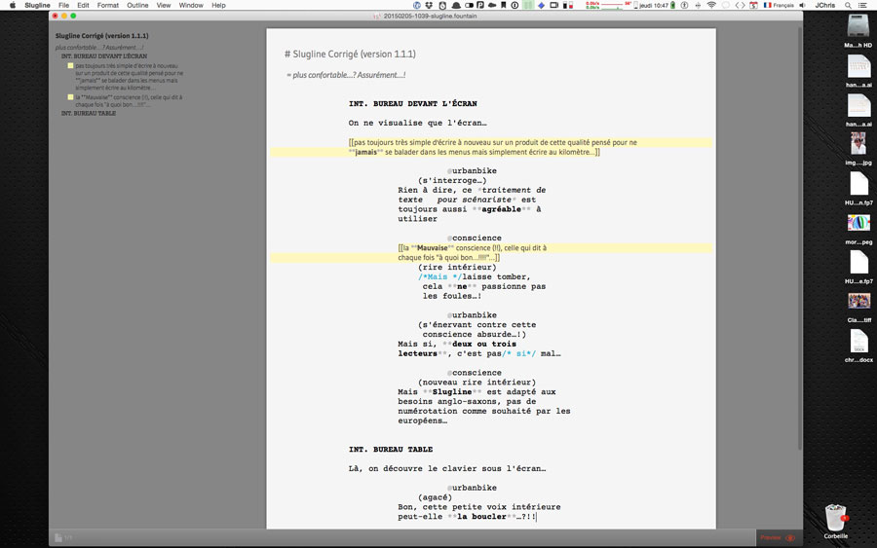877x548 pixels.
Task: Click the clock showing jeudi 10:47
Action: pyautogui.click(x=654, y=5)
